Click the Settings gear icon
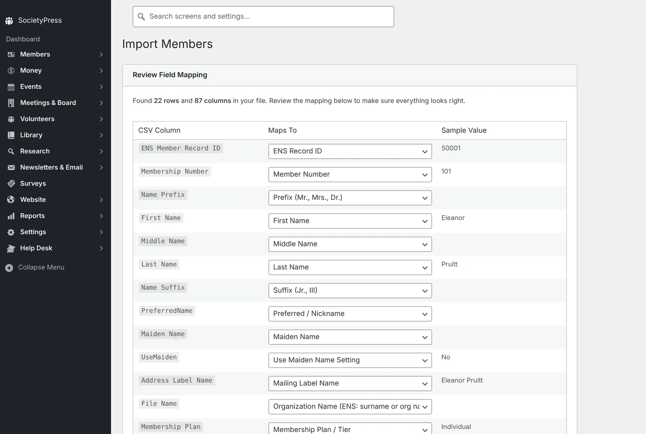This screenshot has height=434, width=646. point(11,232)
